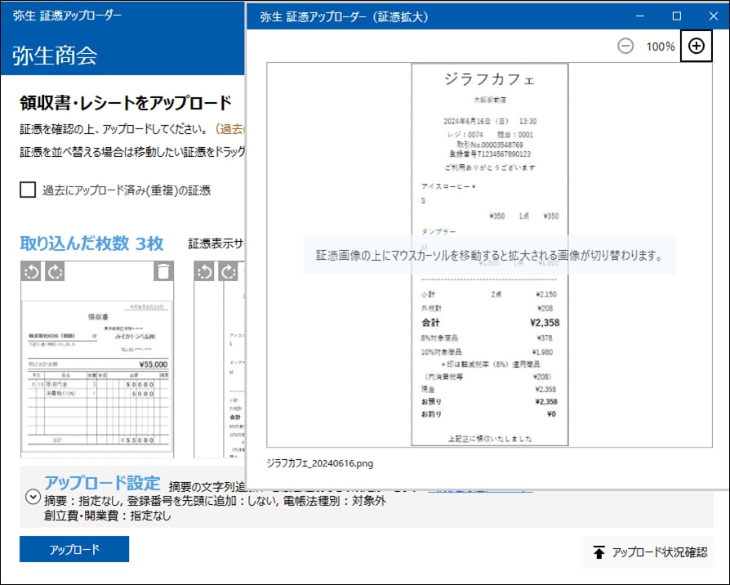Rotate first receipt thumbnail counterclockwise
The width and height of the screenshot is (730, 585).
31,271
